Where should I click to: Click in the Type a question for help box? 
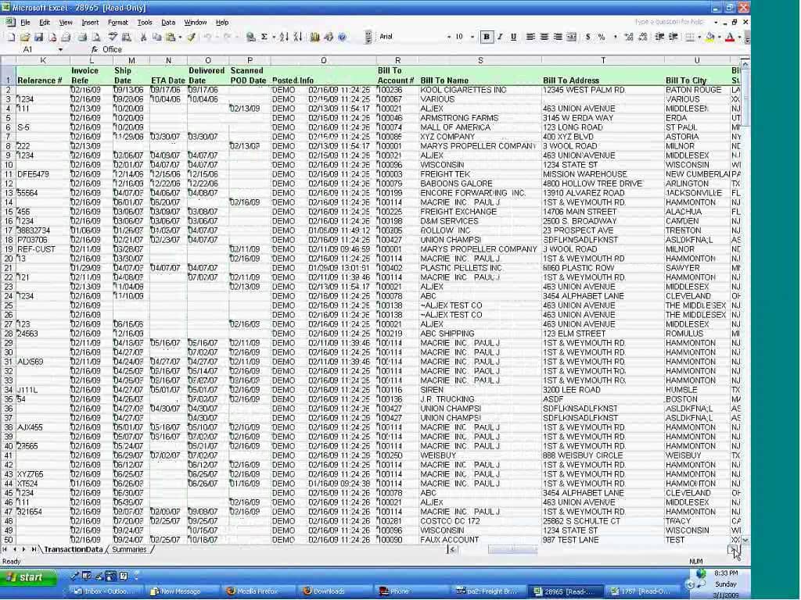(670, 22)
